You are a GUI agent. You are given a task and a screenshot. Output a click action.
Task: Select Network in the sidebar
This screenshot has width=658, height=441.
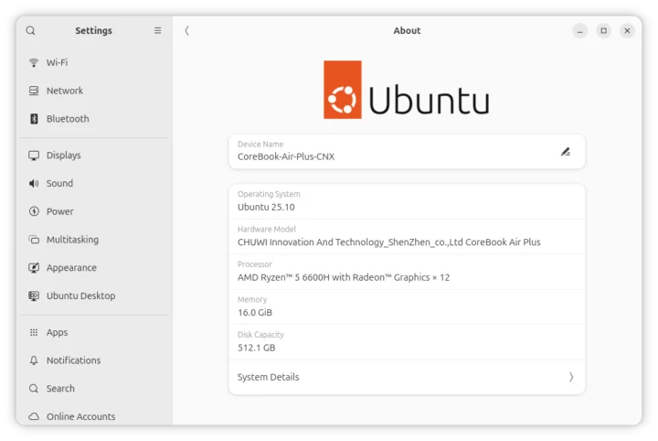coord(94,91)
